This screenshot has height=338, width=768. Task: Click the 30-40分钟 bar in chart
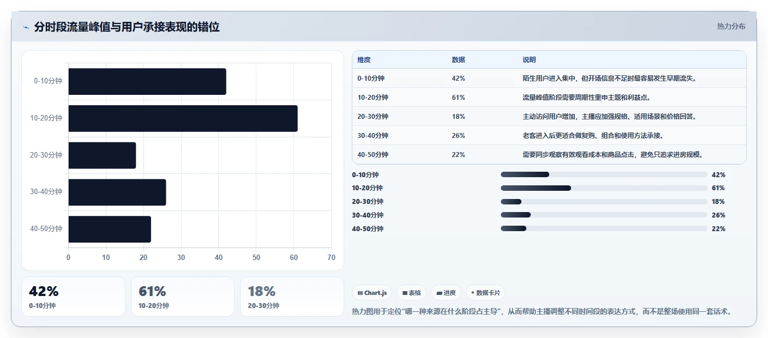pos(117,192)
